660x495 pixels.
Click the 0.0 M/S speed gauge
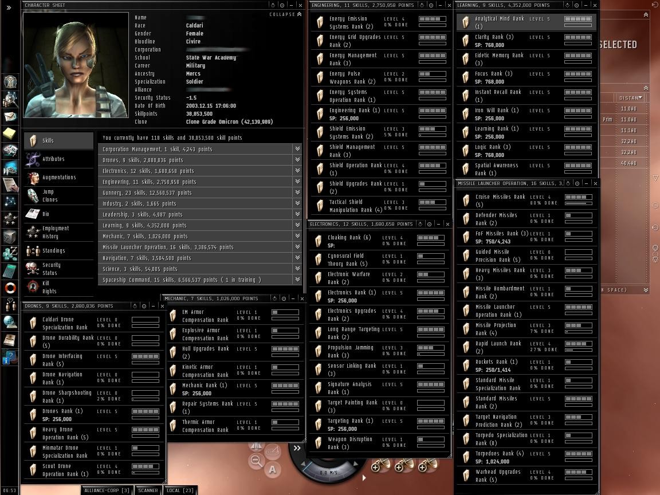tap(329, 473)
